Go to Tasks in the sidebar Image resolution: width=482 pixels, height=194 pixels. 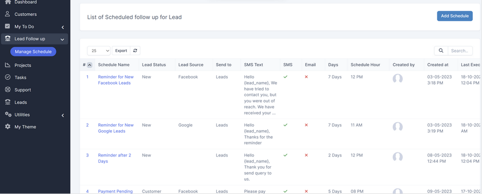pyautogui.click(x=20, y=77)
